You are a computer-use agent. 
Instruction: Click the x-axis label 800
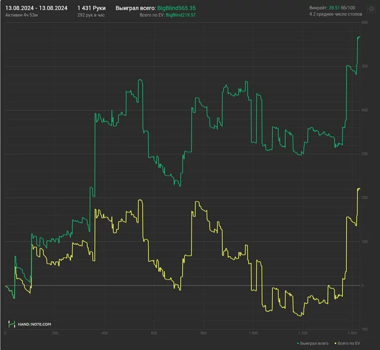click(204, 333)
